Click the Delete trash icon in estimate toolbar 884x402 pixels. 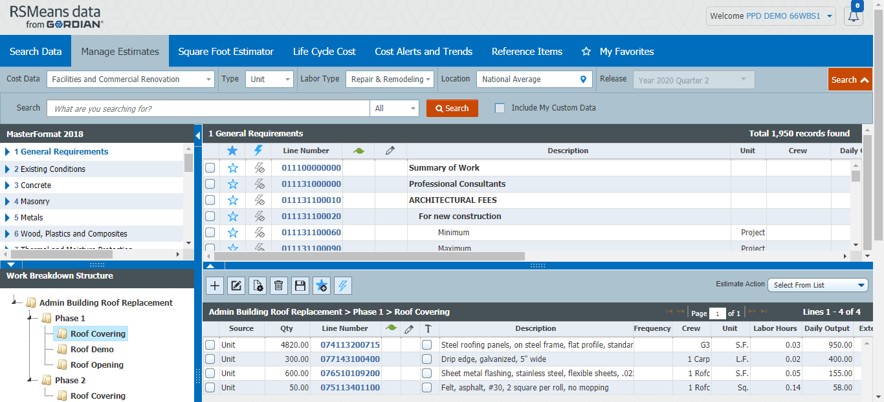278,285
